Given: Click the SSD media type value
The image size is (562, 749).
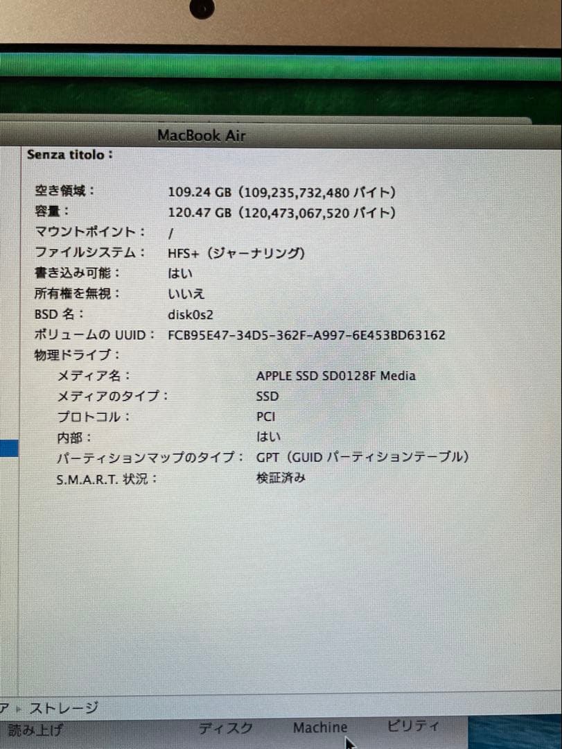Looking at the screenshot, I should coord(266,396).
